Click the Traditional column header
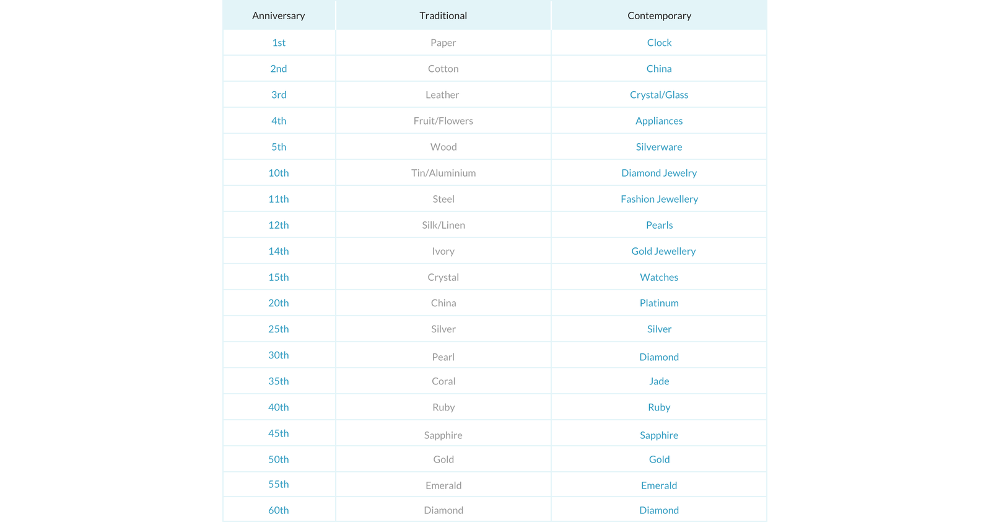 pos(443,15)
